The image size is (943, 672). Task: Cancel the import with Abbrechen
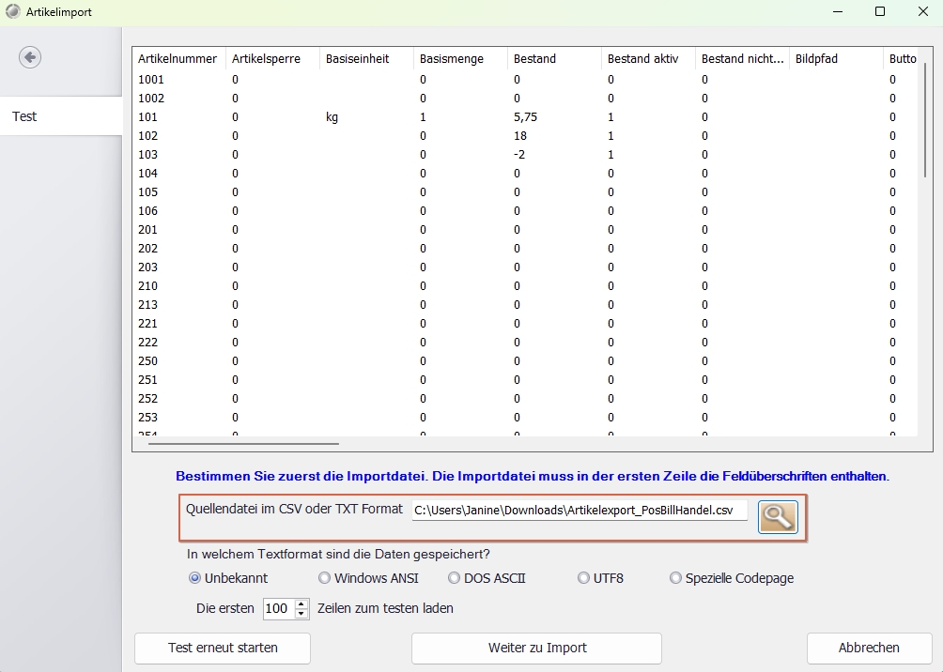(x=869, y=648)
